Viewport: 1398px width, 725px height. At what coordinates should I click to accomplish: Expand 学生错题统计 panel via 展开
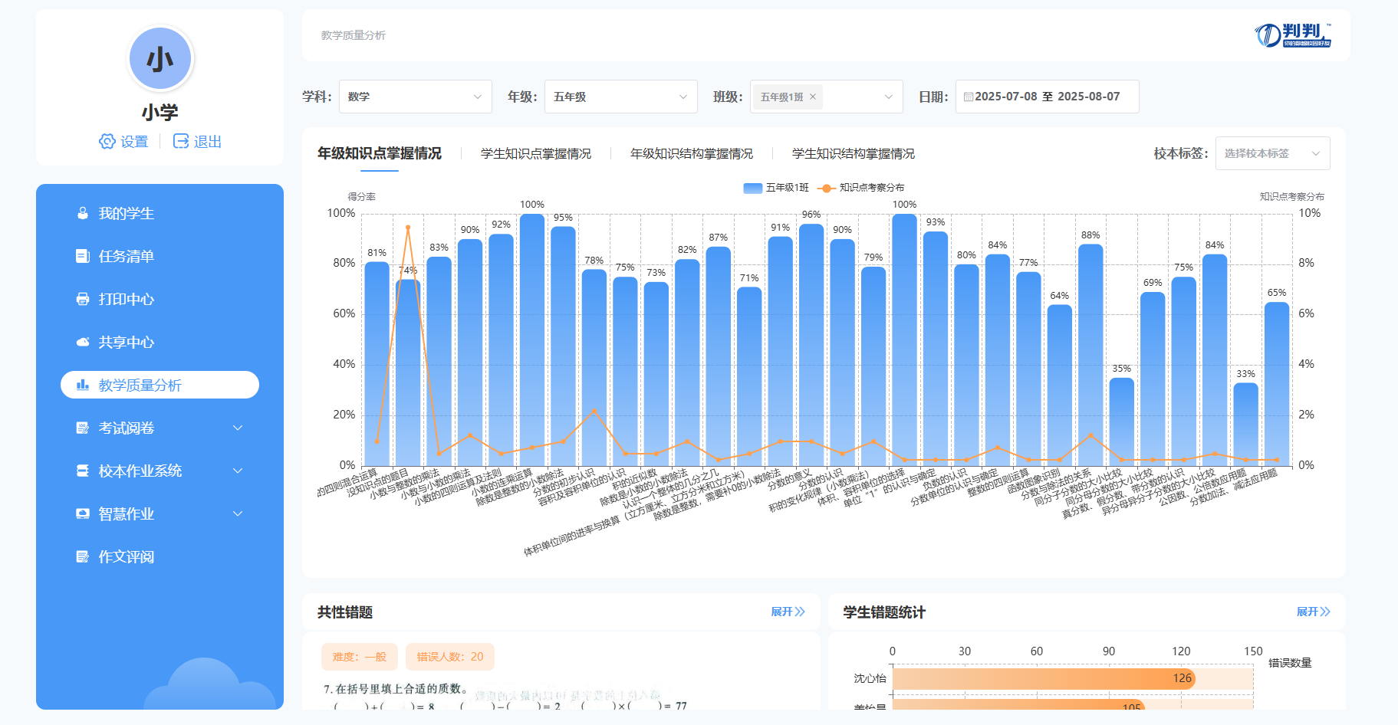(x=1313, y=612)
